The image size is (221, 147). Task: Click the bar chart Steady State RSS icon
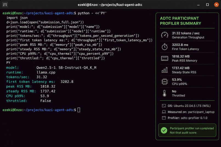[165, 70]
